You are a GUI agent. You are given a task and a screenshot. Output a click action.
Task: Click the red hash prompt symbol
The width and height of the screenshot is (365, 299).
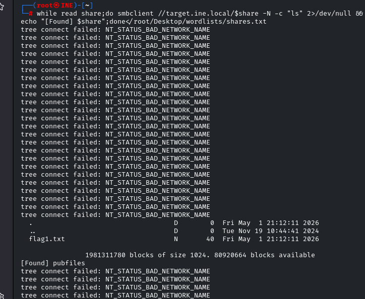click(30, 14)
